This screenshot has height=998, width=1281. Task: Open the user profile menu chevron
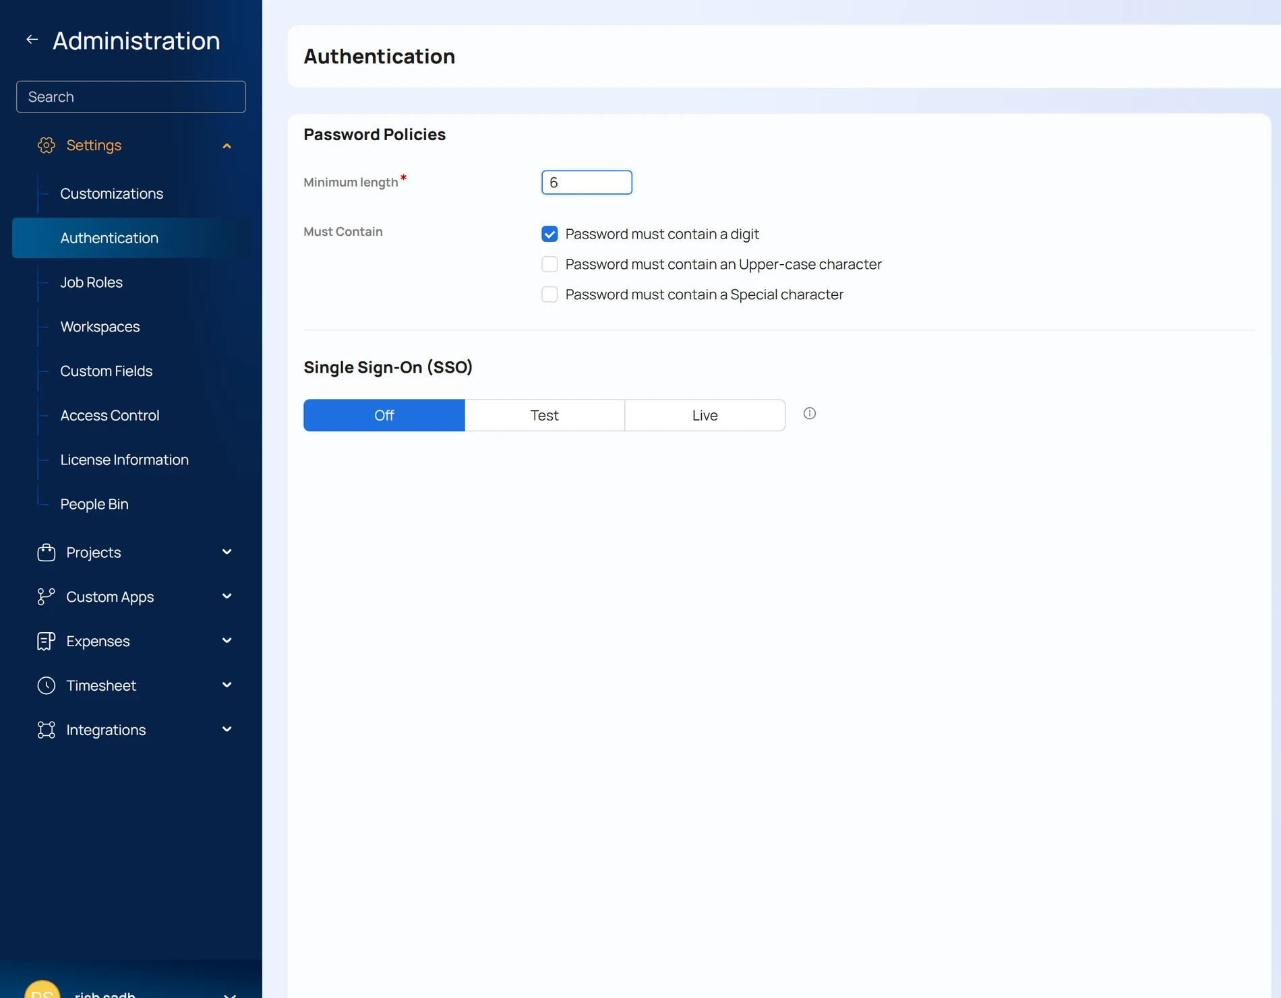(230, 995)
